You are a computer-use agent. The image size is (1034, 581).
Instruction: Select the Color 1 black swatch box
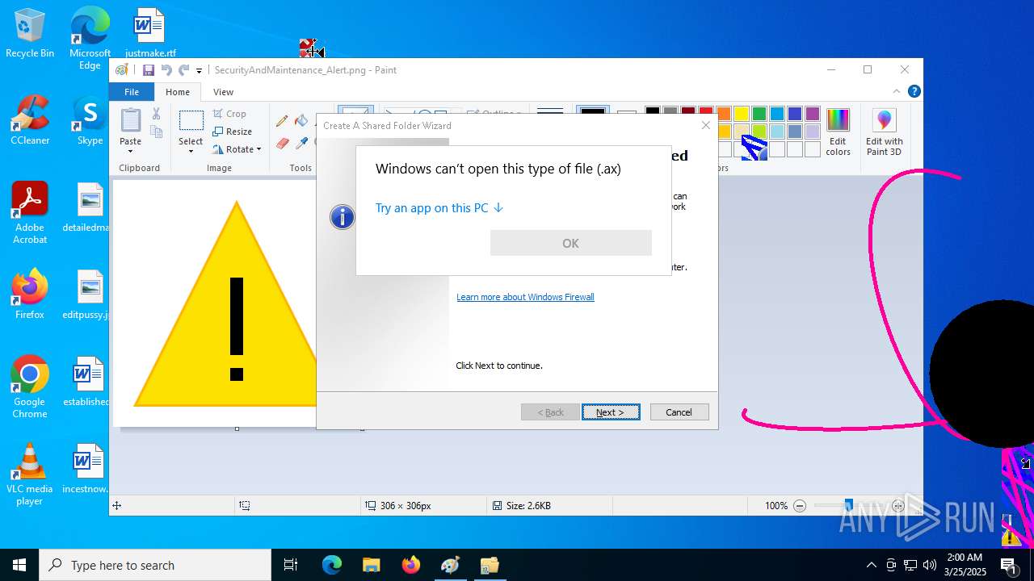[x=593, y=112]
